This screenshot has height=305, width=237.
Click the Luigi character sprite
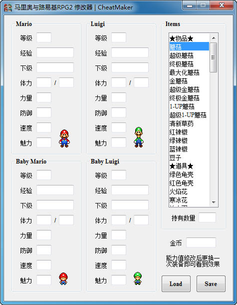point(139,137)
